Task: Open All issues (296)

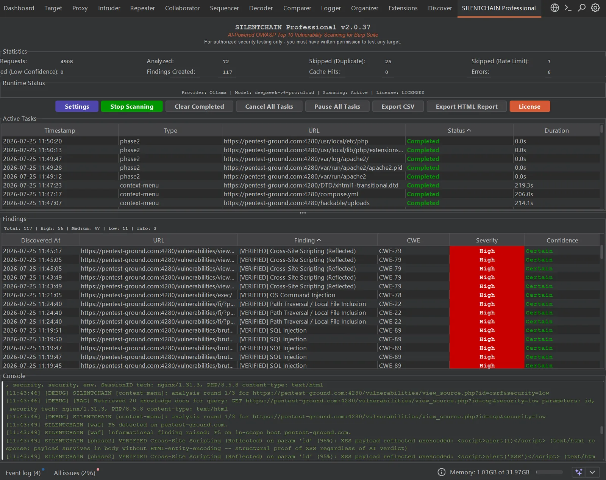Action: [75, 472]
